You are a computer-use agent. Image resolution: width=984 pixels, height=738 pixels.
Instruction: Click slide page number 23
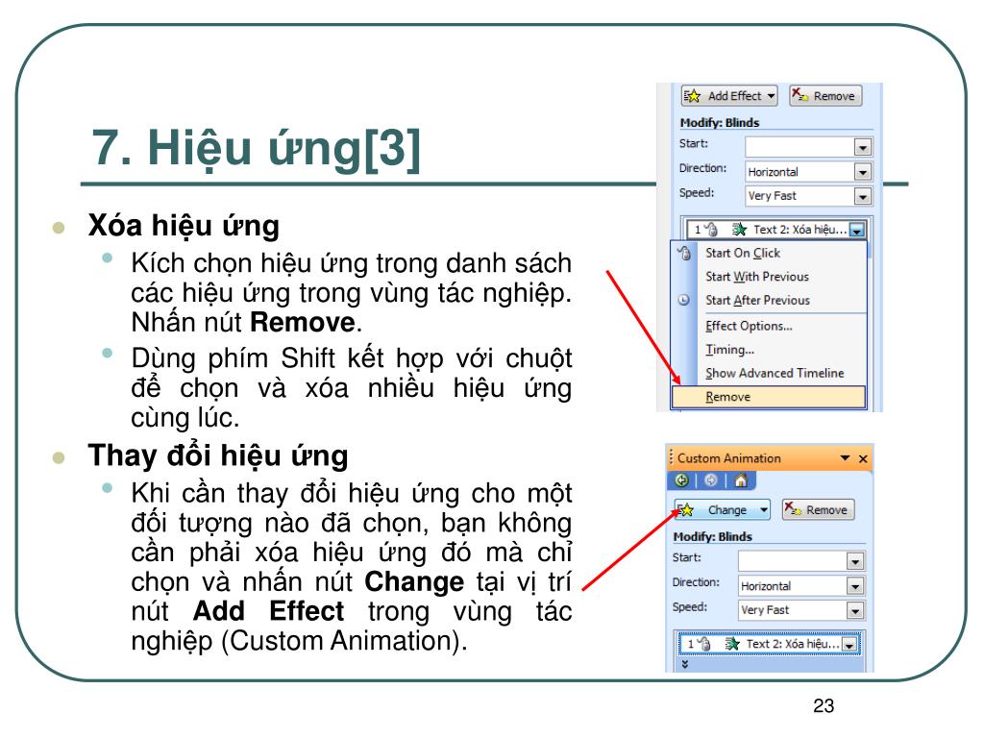click(x=824, y=705)
